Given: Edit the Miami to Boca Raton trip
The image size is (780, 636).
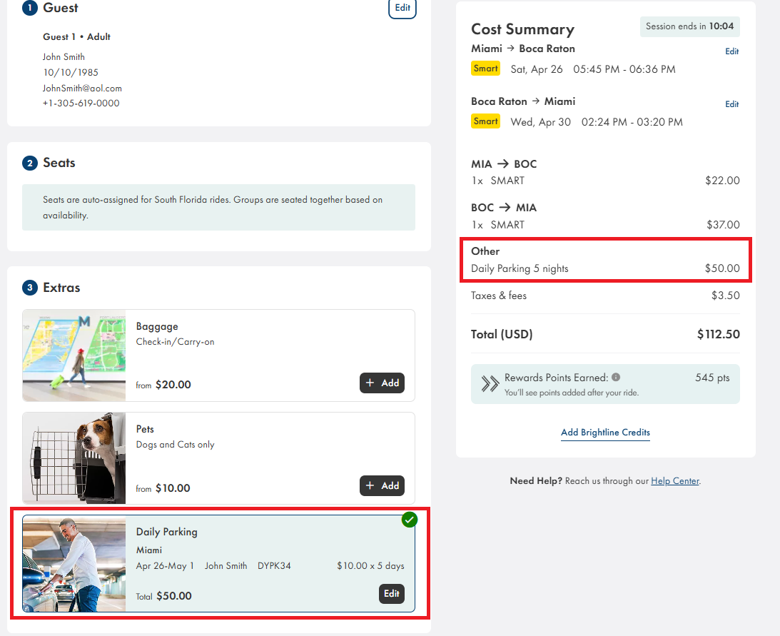Looking at the screenshot, I should (731, 51).
